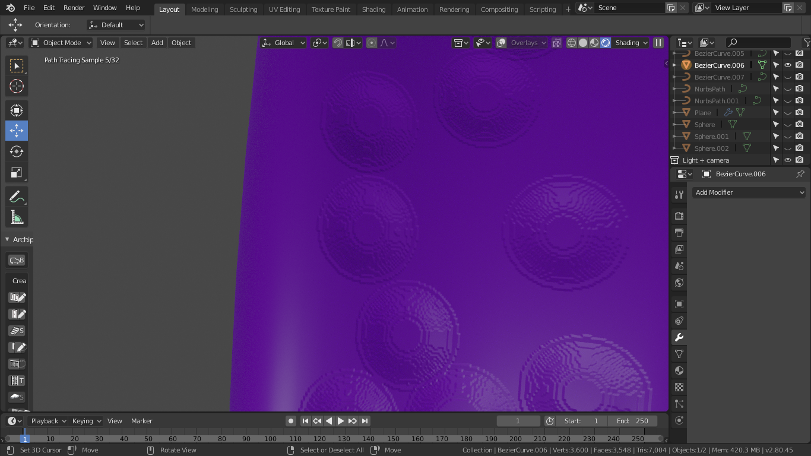Choose the Transform tool in toolbar

17,110
